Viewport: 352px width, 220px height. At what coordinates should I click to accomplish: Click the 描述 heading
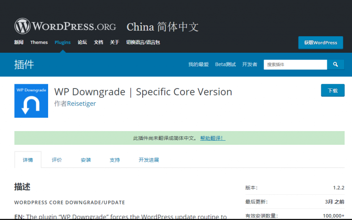pos(22,187)
